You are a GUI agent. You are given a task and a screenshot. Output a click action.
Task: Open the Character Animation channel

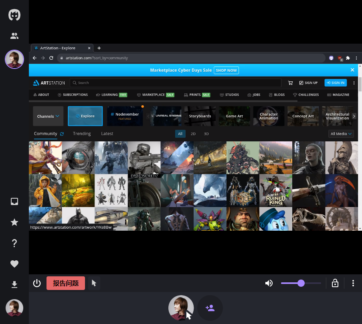pos(269,116)
